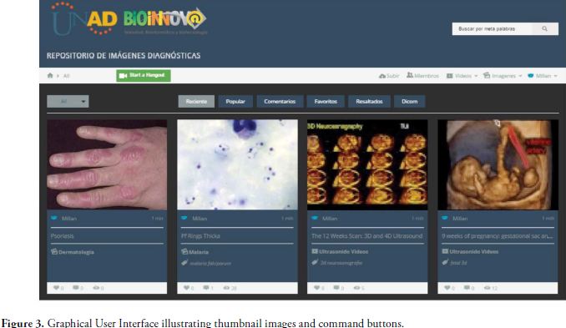Select the Dicom tab
Image resolution: width=566 pixels, height=328 pixels.
(x=410, y=101)
